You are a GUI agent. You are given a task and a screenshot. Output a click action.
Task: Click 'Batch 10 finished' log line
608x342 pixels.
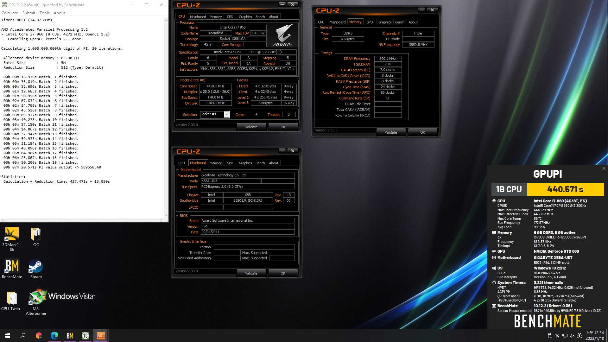click(x=41, y=120)
